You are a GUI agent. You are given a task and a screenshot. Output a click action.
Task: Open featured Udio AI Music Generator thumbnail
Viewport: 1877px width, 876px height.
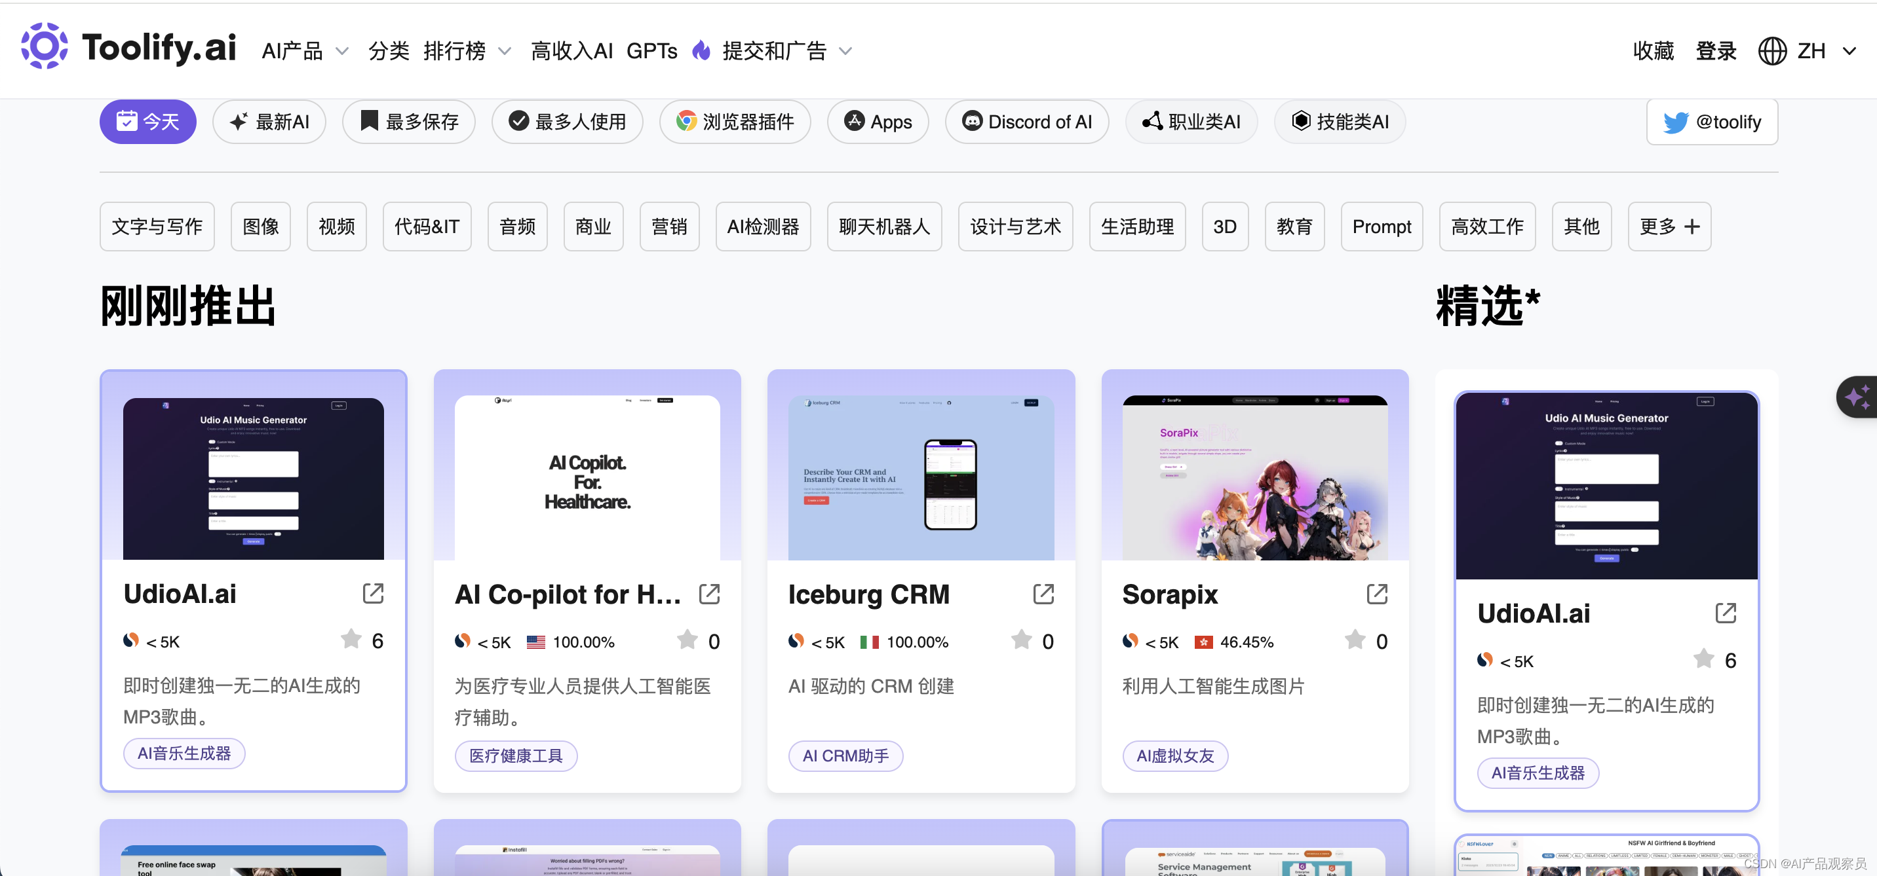click(1607, 486)
